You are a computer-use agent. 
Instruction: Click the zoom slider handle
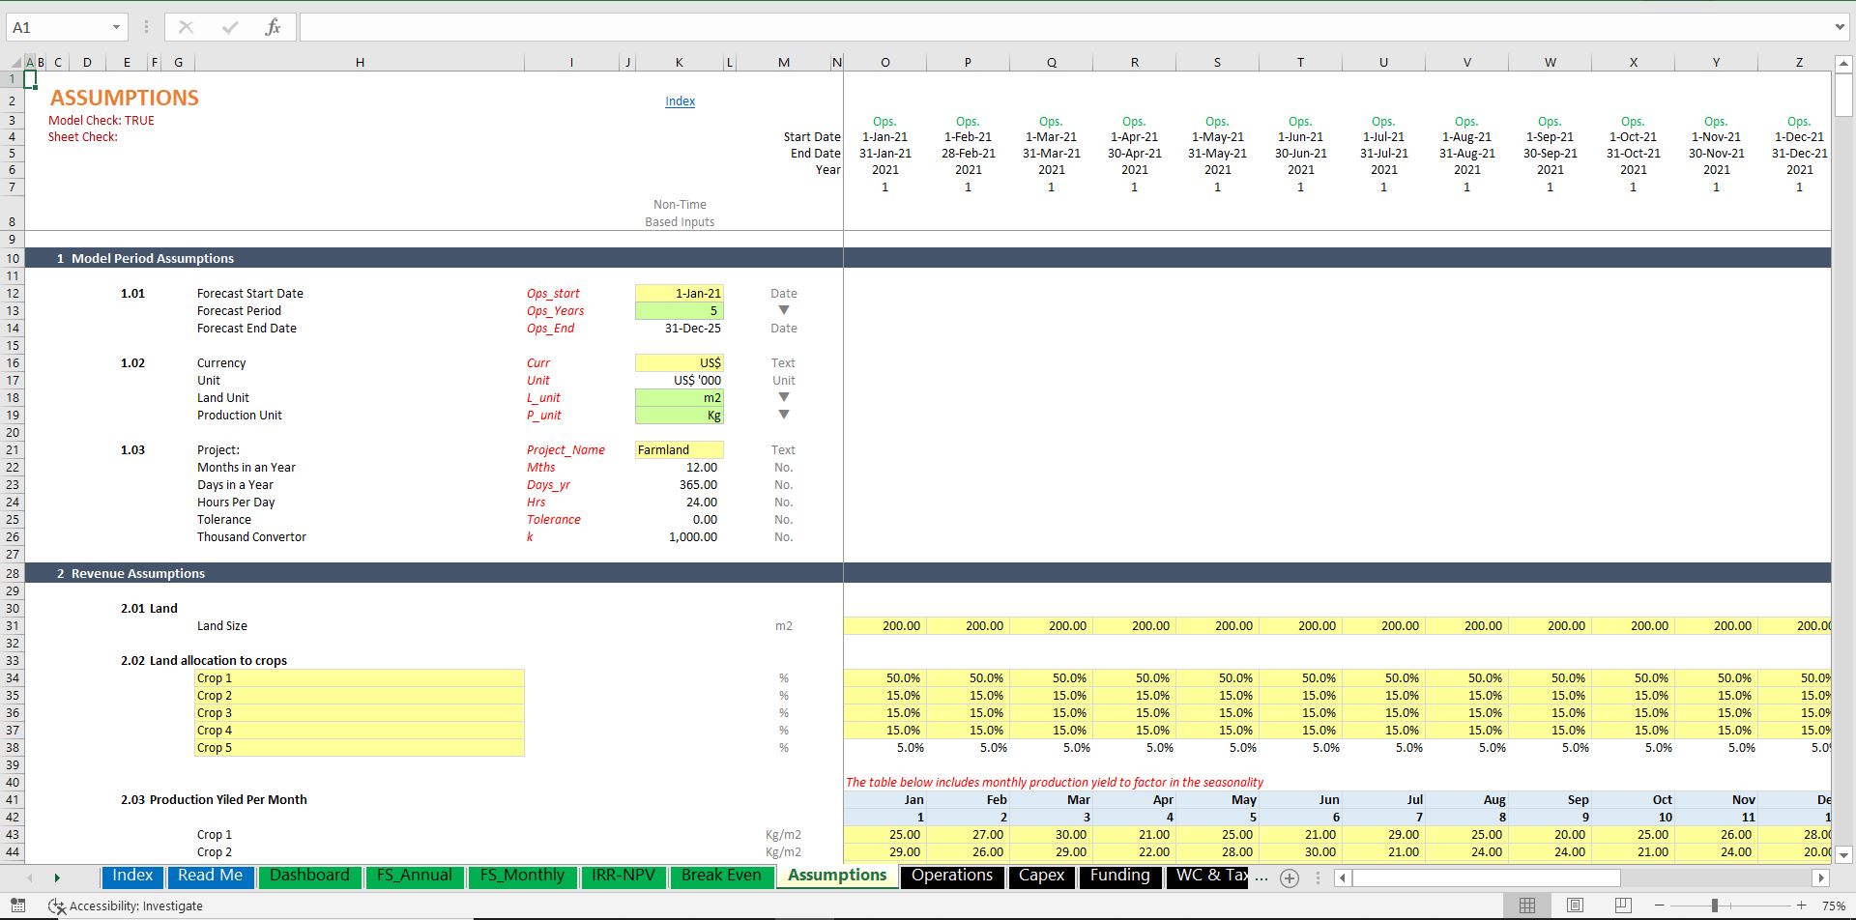[1715, 906]
